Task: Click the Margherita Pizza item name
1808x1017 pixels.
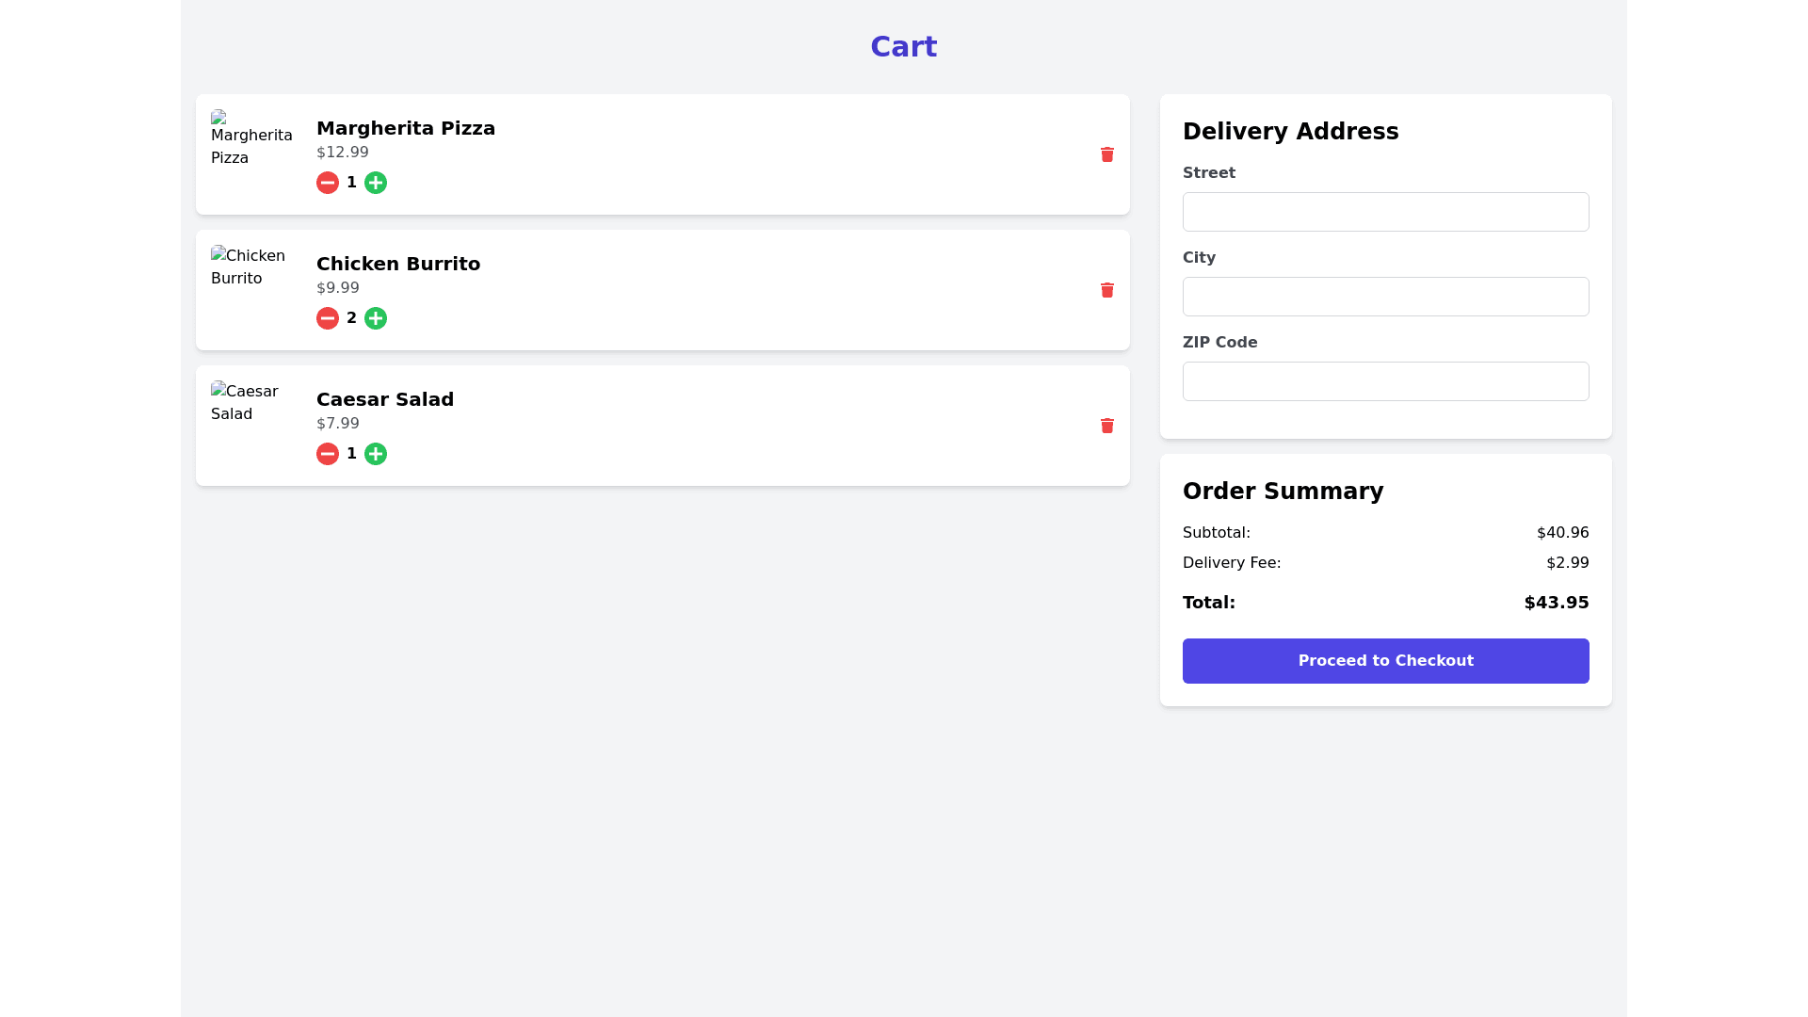Action: pyautogui.click(x=405, y=128)
